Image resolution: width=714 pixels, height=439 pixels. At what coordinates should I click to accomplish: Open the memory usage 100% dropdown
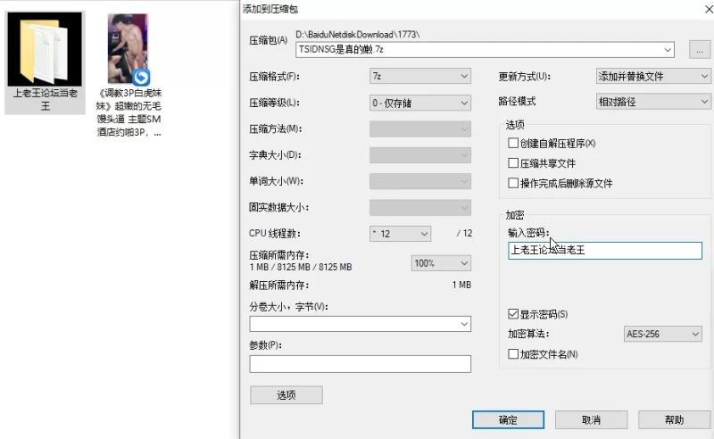click(441, 262)
